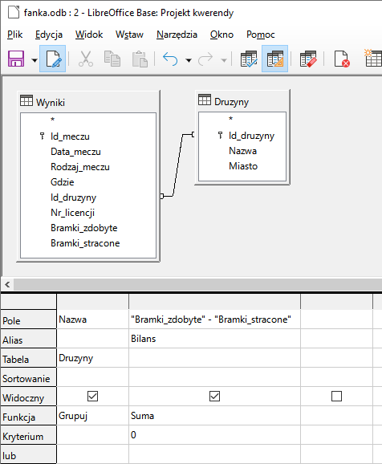Run the query with checkmark icon
Viewport: 382px width, 464px height.
coord(249,59)
